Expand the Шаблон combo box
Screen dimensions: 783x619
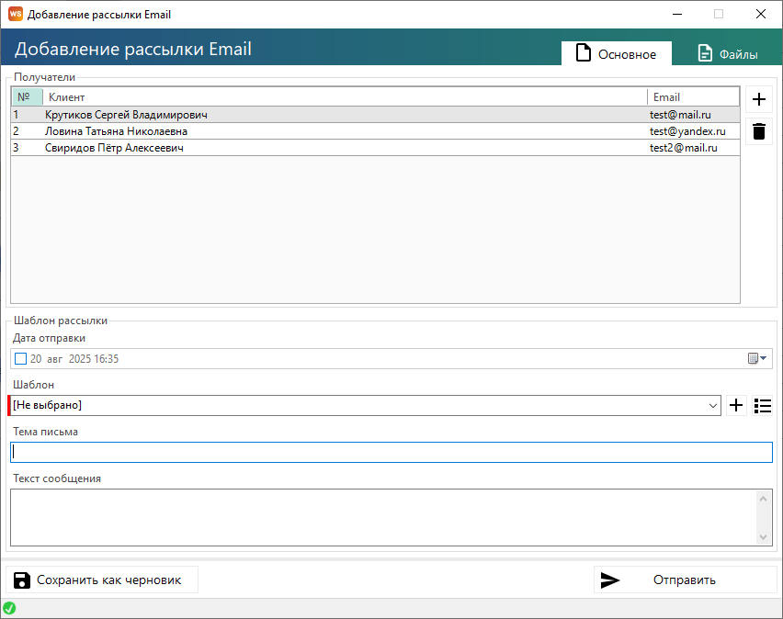713,405
